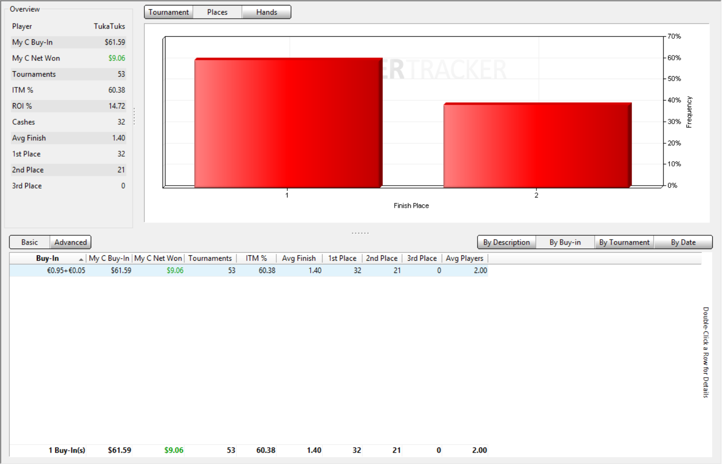This screenshot has height=464, width=722.
Task: Click the 1st Place overview row
Action: 69,154
